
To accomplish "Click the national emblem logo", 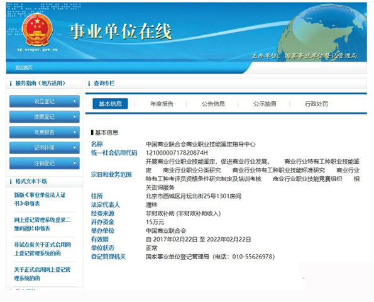I will 37,30.
